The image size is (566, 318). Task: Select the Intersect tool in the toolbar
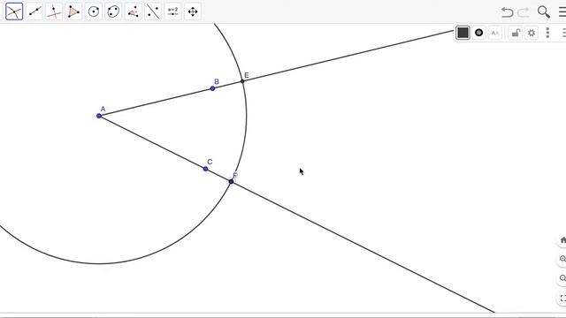tap(14, 11)
